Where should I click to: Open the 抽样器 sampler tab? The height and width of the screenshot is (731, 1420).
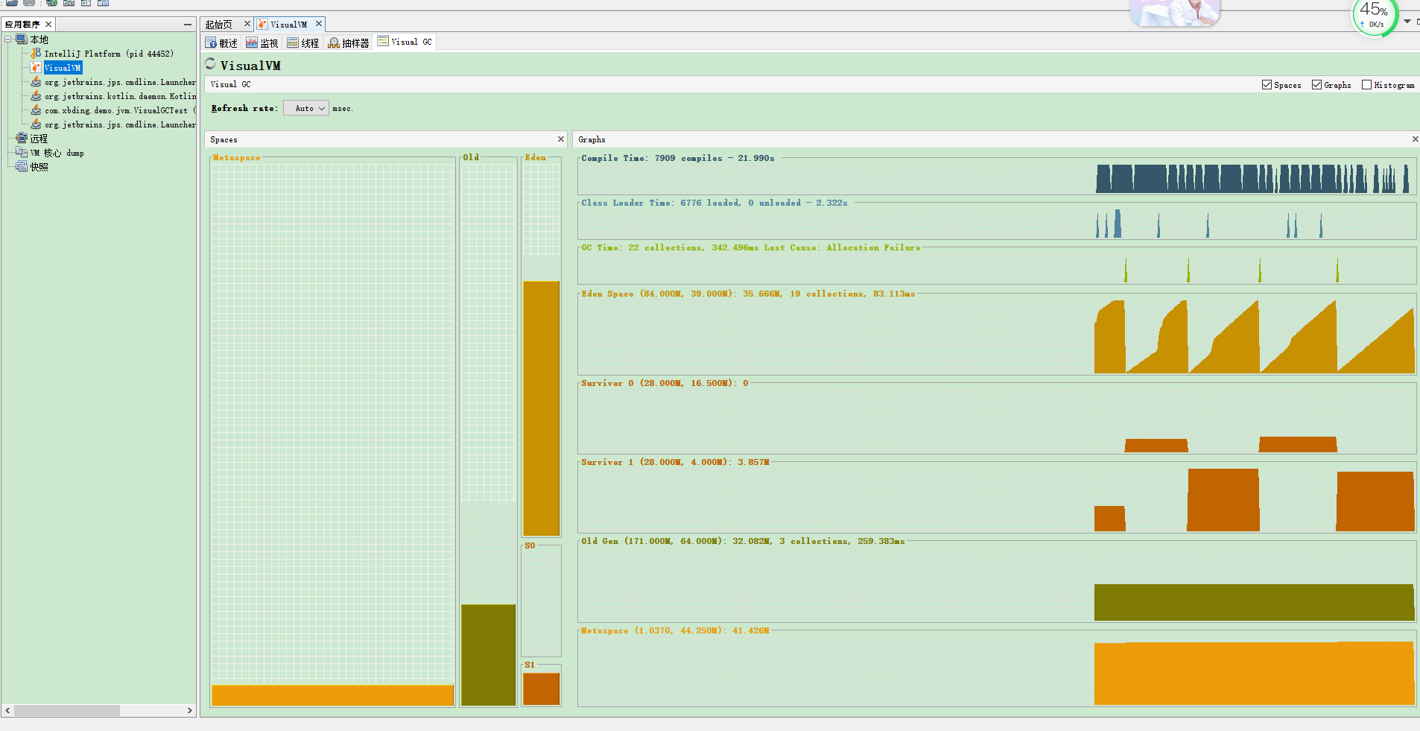click(349, 43)
